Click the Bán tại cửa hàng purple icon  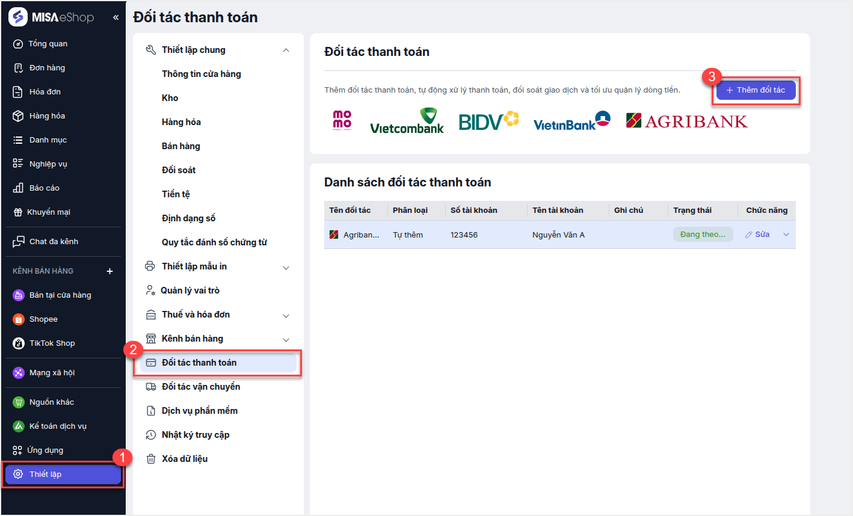pyautogui.click(x=19, y=295)
